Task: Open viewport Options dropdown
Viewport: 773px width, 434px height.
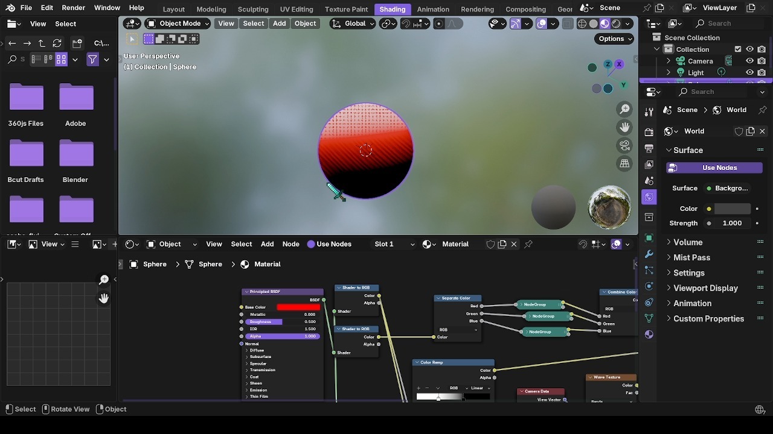Action: point(614,39)
